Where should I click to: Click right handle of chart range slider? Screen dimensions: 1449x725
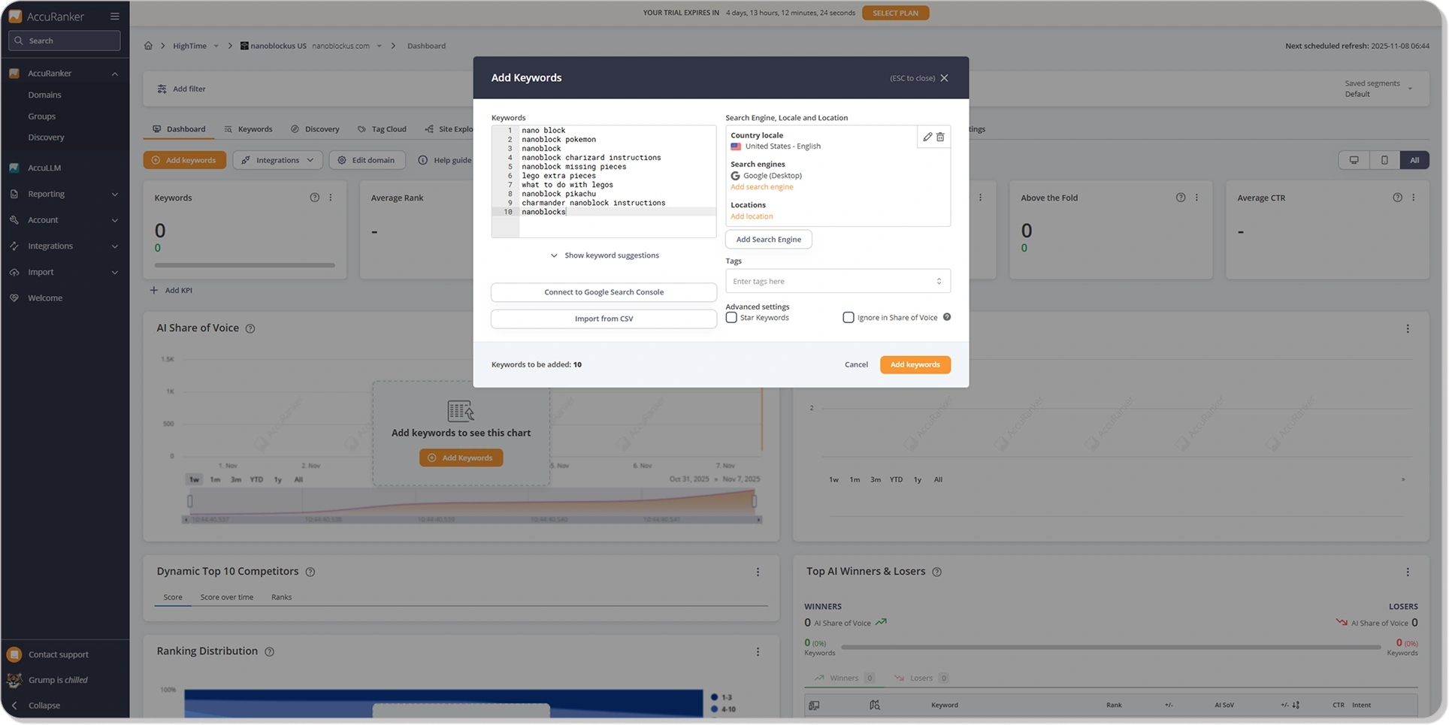pos(754,501)
